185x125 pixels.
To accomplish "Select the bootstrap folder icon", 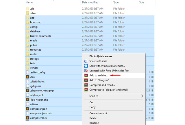I will [27, 22].
